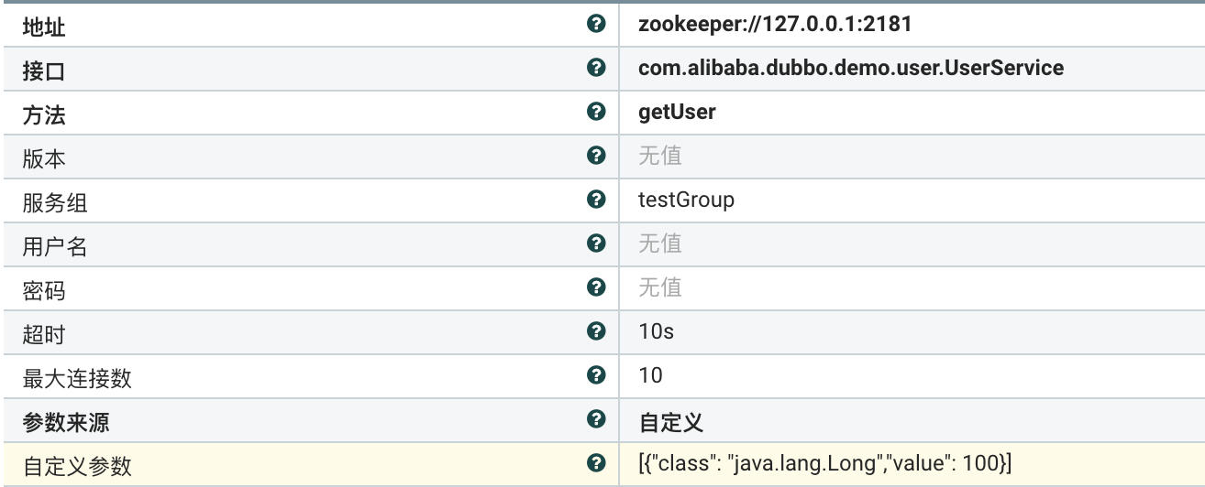Edit the testGroup service group value
Image resolution: width=1205 pixels, height=487 pixels.
point(686,200)
